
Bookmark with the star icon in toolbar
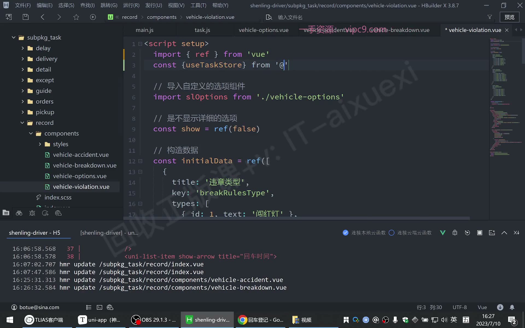pyautogui.click(x=76, y=17)
